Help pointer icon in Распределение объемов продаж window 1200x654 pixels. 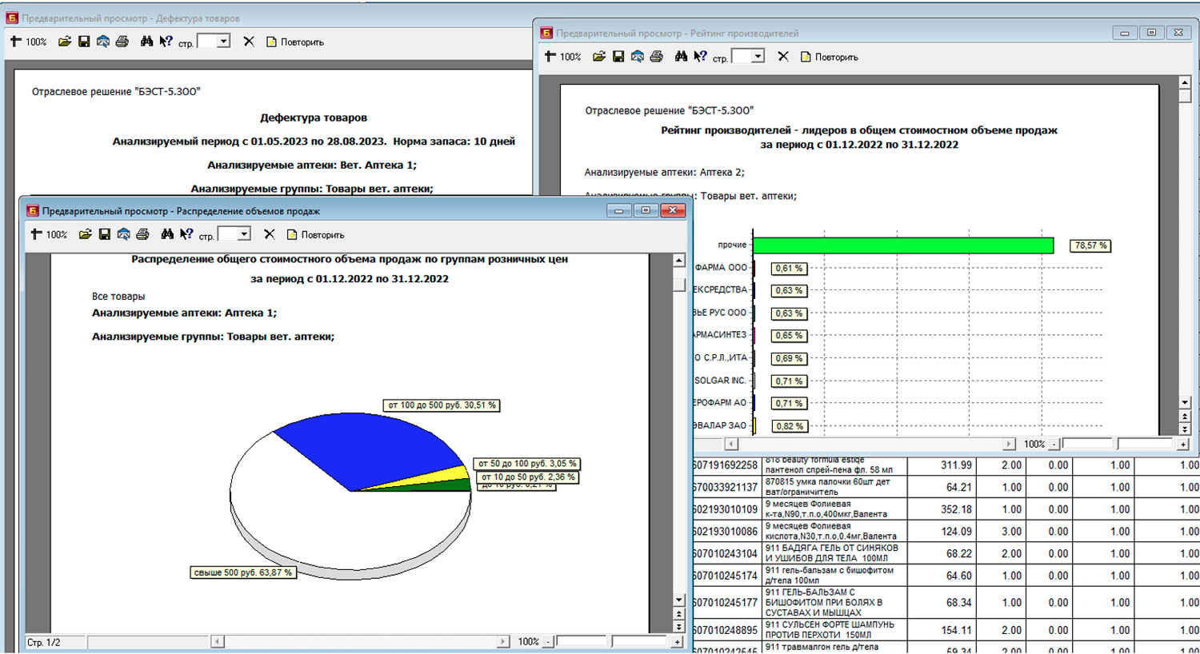click(186, 234)
